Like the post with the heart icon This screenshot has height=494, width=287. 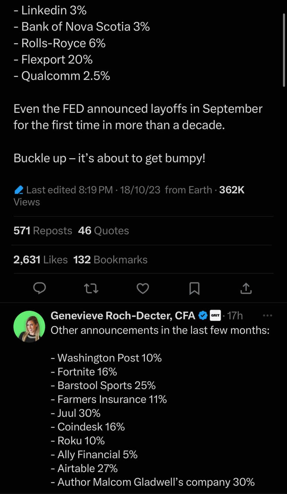click(143, 288)
